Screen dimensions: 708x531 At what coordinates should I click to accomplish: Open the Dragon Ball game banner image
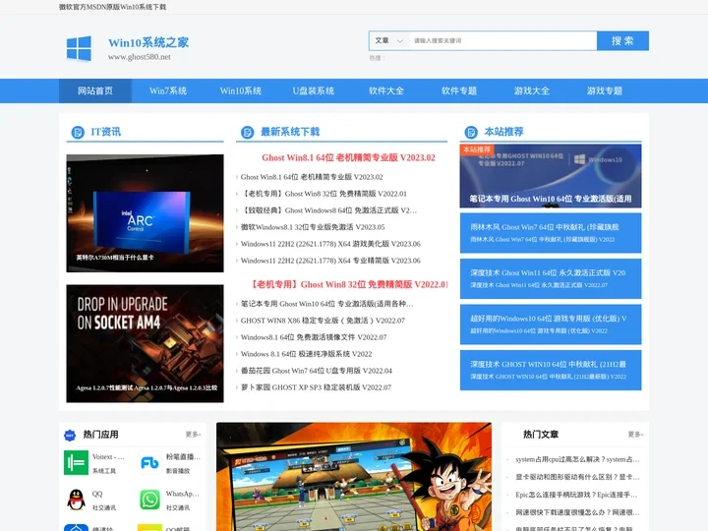pyautogui.click(x=354, y=477)
